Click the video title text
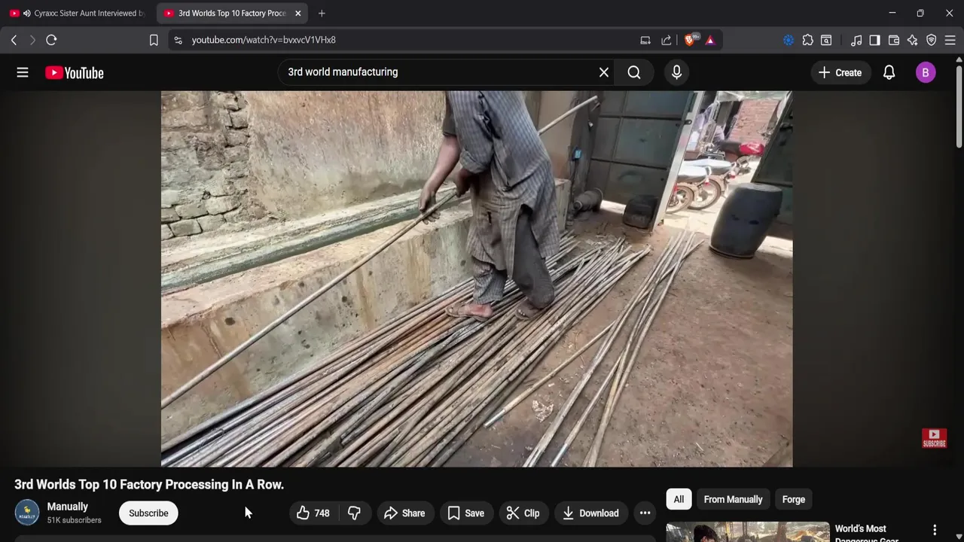 pos(149,484)
